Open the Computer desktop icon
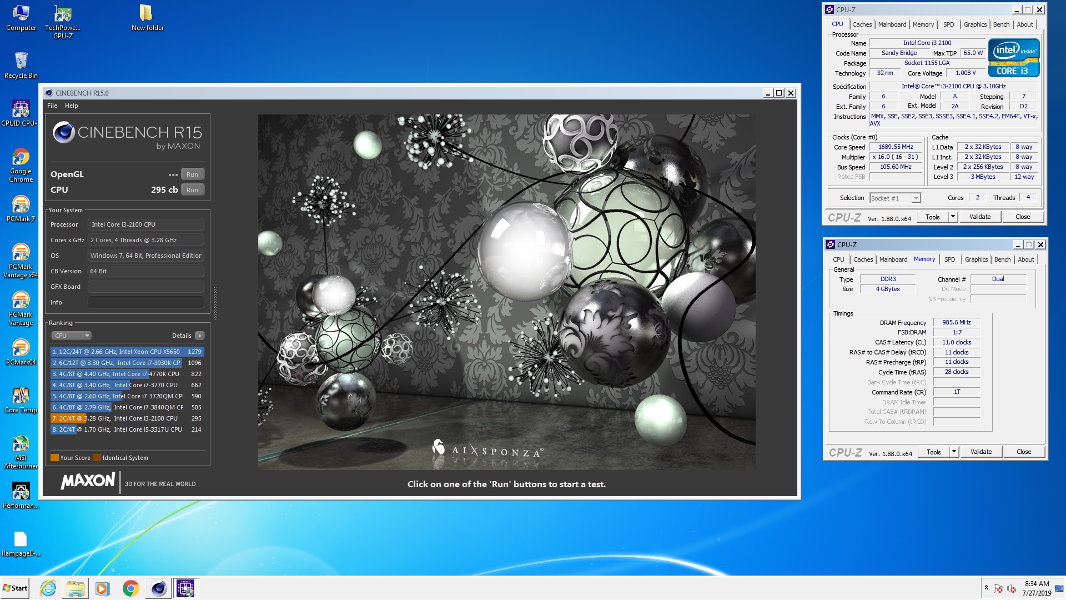 pyautogui.click(x=21, y=18)
